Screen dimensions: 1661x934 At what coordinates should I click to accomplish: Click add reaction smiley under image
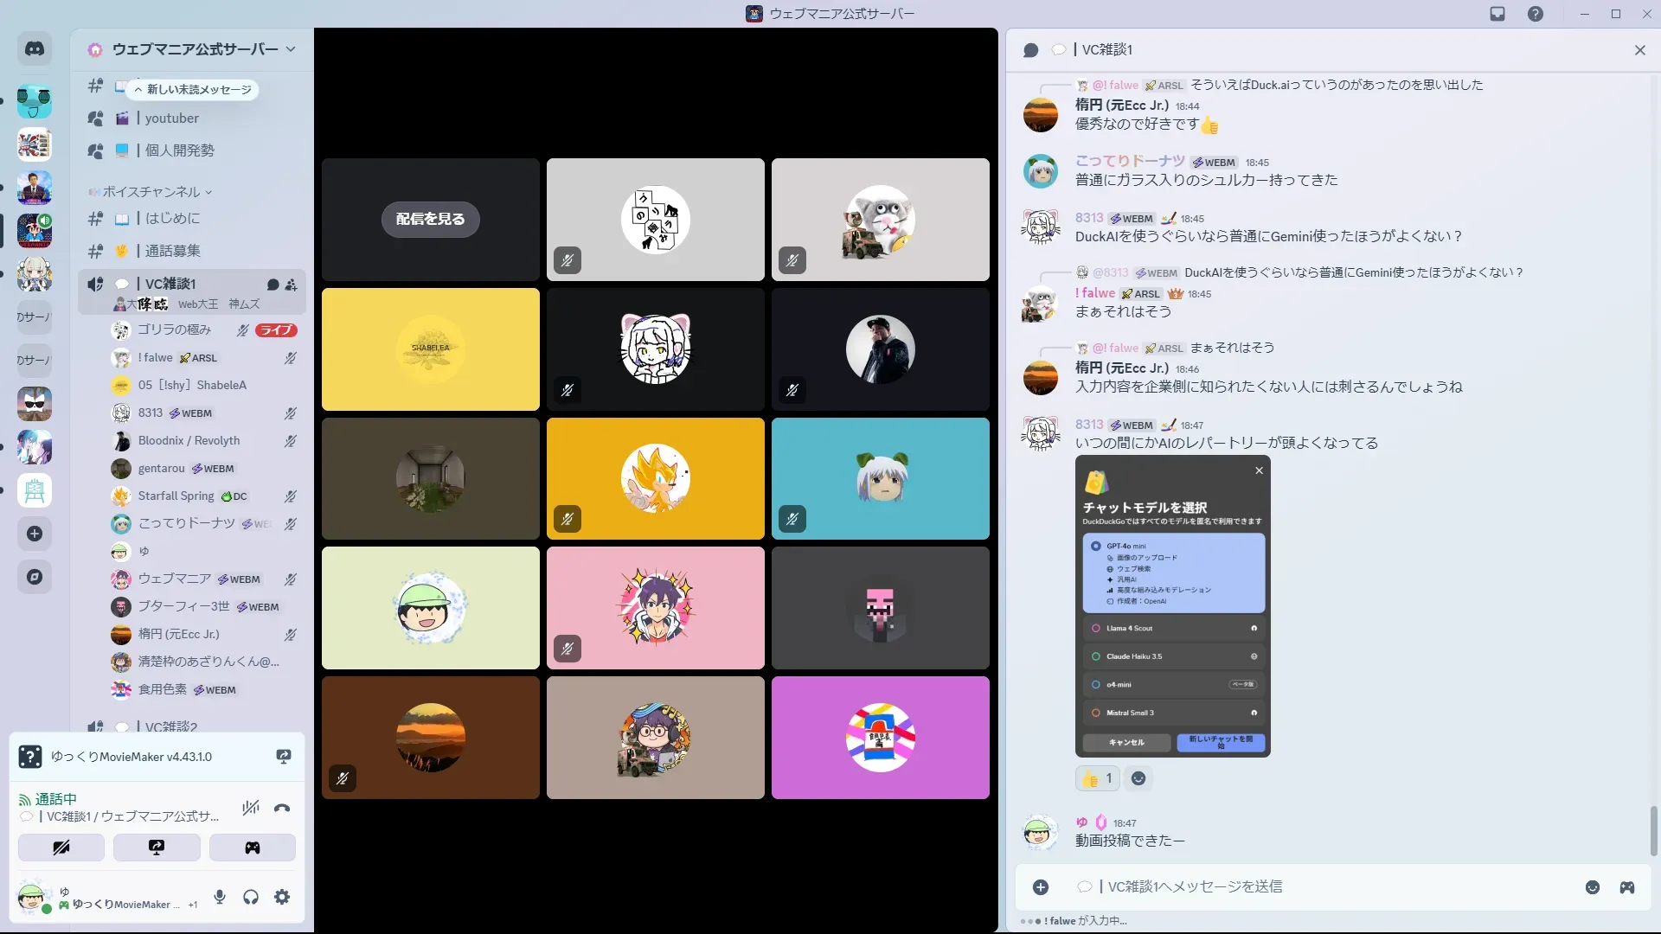1138,778
